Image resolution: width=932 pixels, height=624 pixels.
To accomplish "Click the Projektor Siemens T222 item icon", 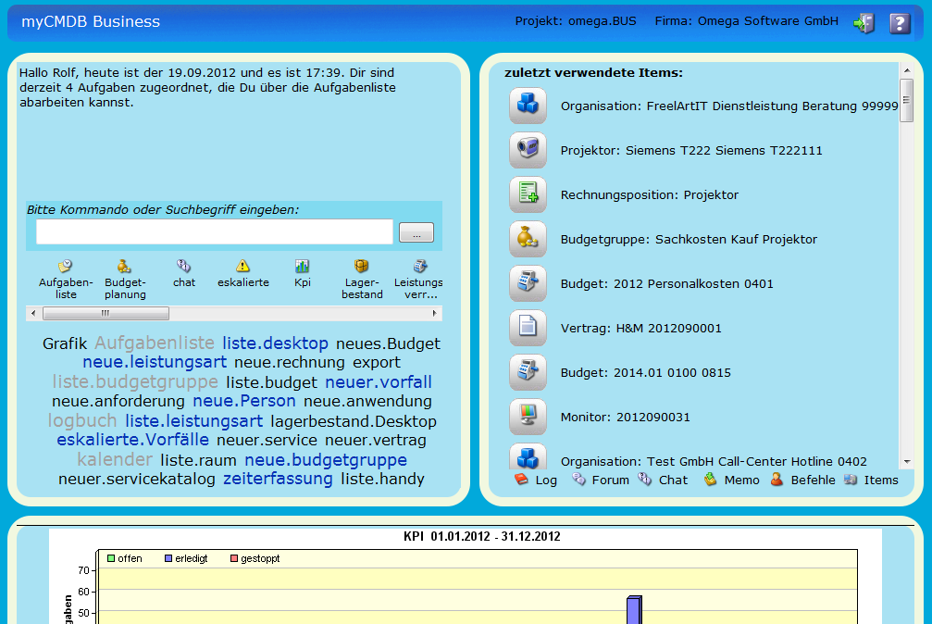I will pos(528,150).
